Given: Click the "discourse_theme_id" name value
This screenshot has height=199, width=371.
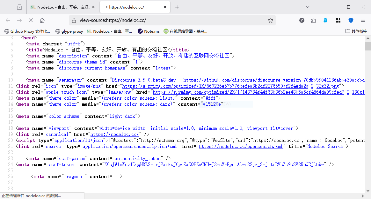Looking at the screenshot, I should coord(82,62).
